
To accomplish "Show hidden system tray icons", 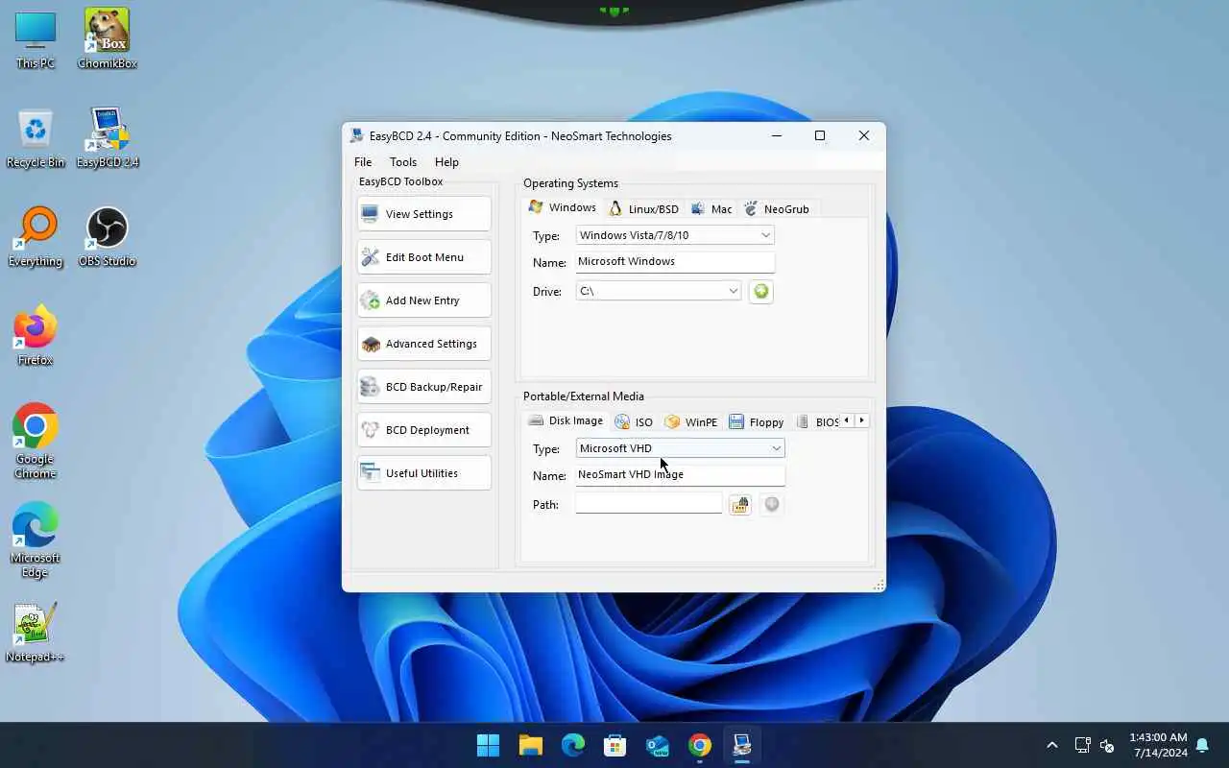I will pyautogui.click(x=1052, y=745).
